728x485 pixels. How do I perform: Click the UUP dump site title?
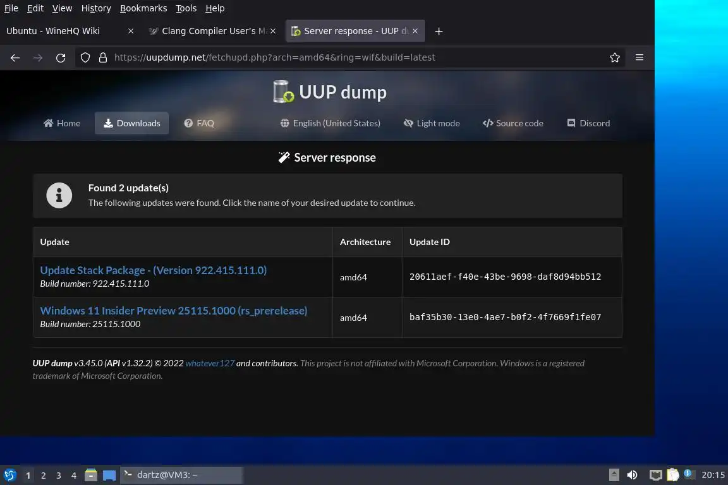(343, 92)
